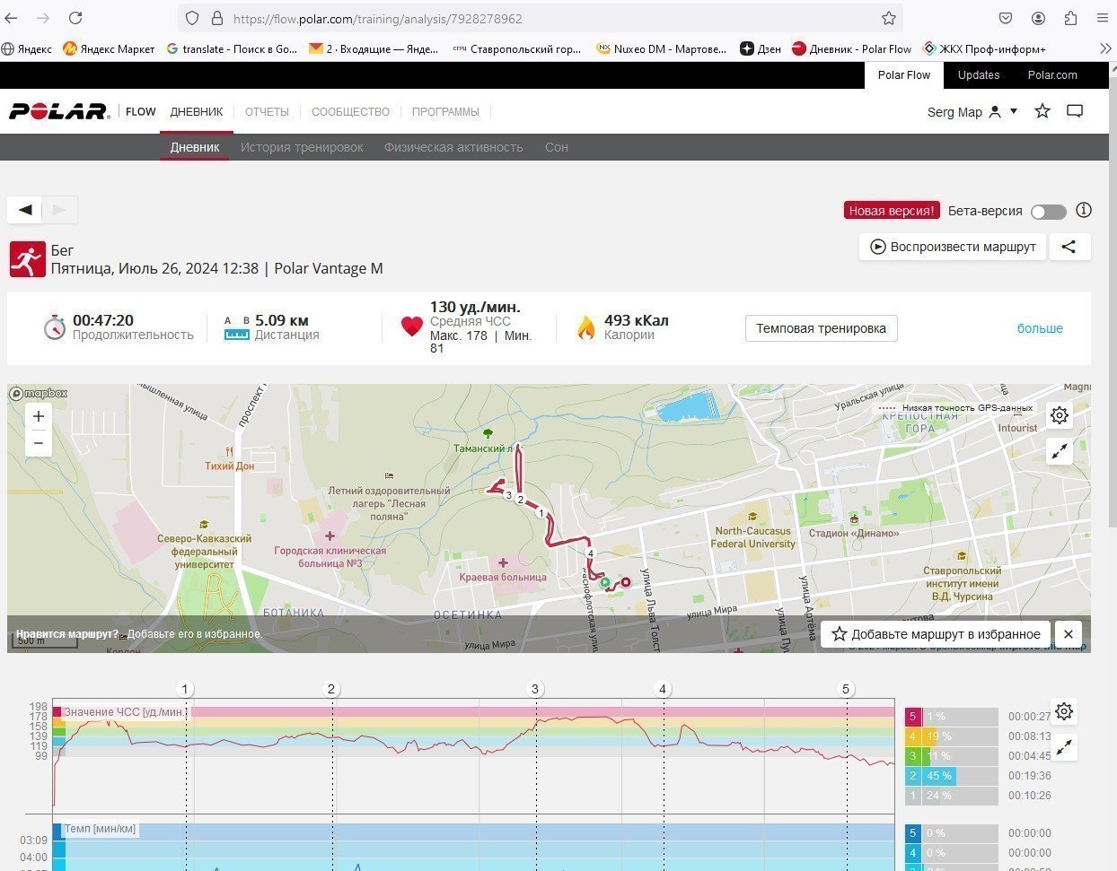
Task: Click the heart icon for heart rate
Action: 412,327
